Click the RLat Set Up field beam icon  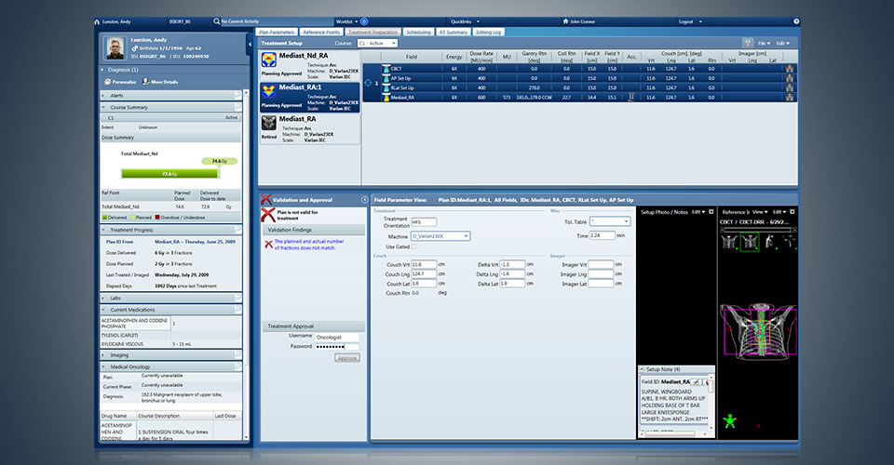pos(386,88)
